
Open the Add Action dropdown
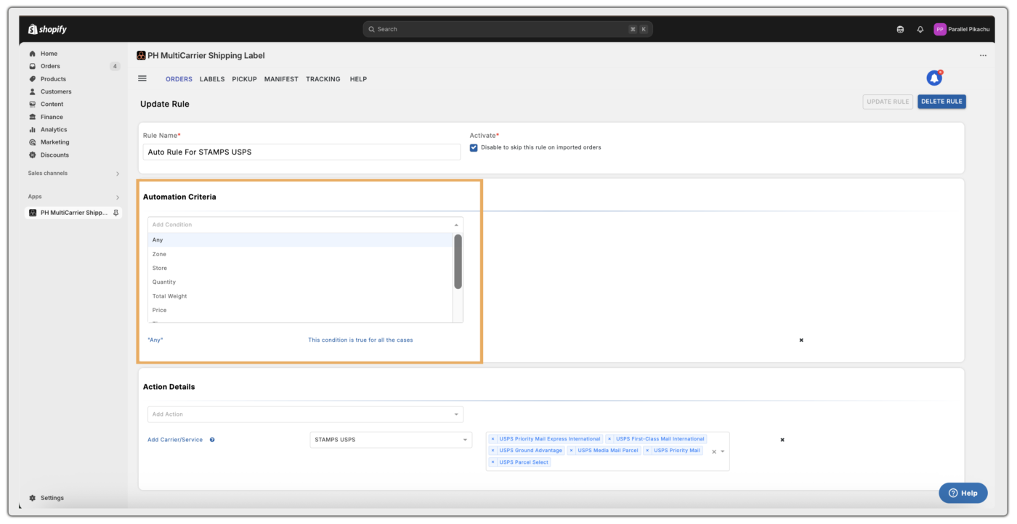point(305,414)
